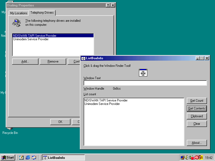Click the volume speaker tray icon
This screenshot has width=215, height=161.
(187, 158)
